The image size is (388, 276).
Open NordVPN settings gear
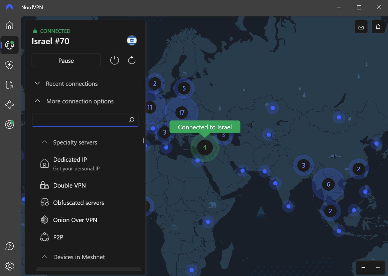tap(10, 266)
